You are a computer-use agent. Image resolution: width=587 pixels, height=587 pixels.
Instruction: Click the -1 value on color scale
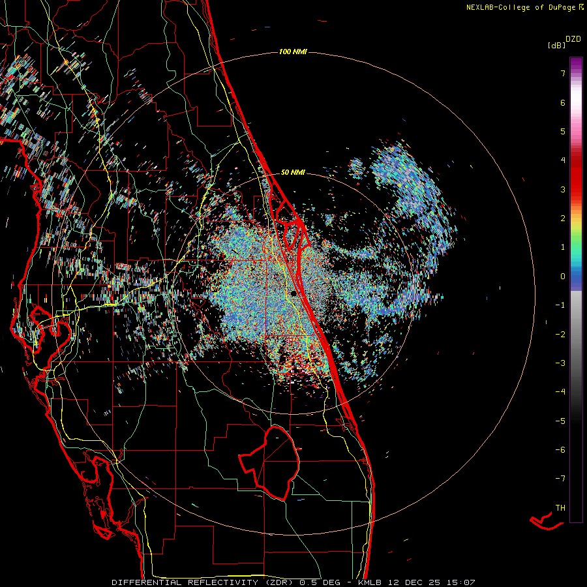point(560,305)
